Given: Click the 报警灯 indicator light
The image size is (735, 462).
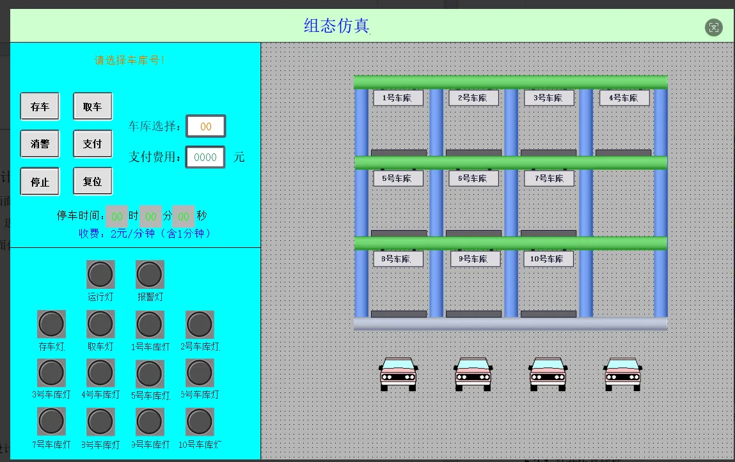Looking at the screenshot, I should point(150,274).
